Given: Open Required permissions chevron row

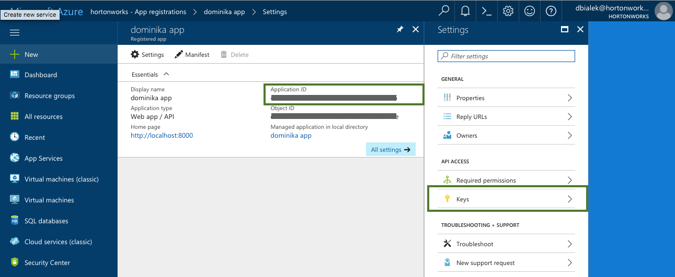Looking at the screenshot, I should click(507, 180).
